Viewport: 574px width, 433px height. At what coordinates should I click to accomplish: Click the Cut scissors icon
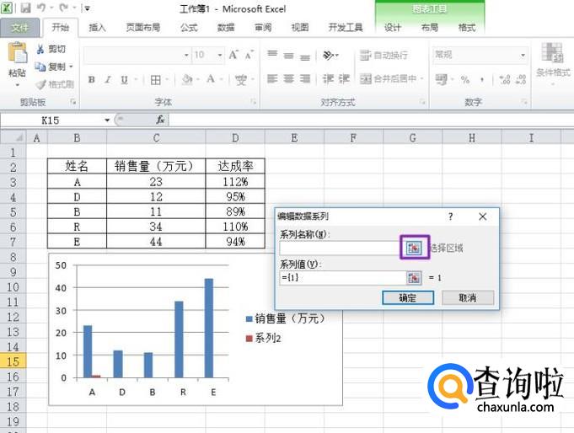40,50
